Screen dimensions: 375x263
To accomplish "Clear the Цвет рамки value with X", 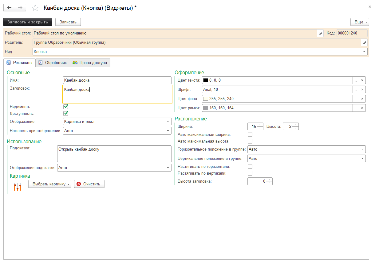I will click(362, 108).
